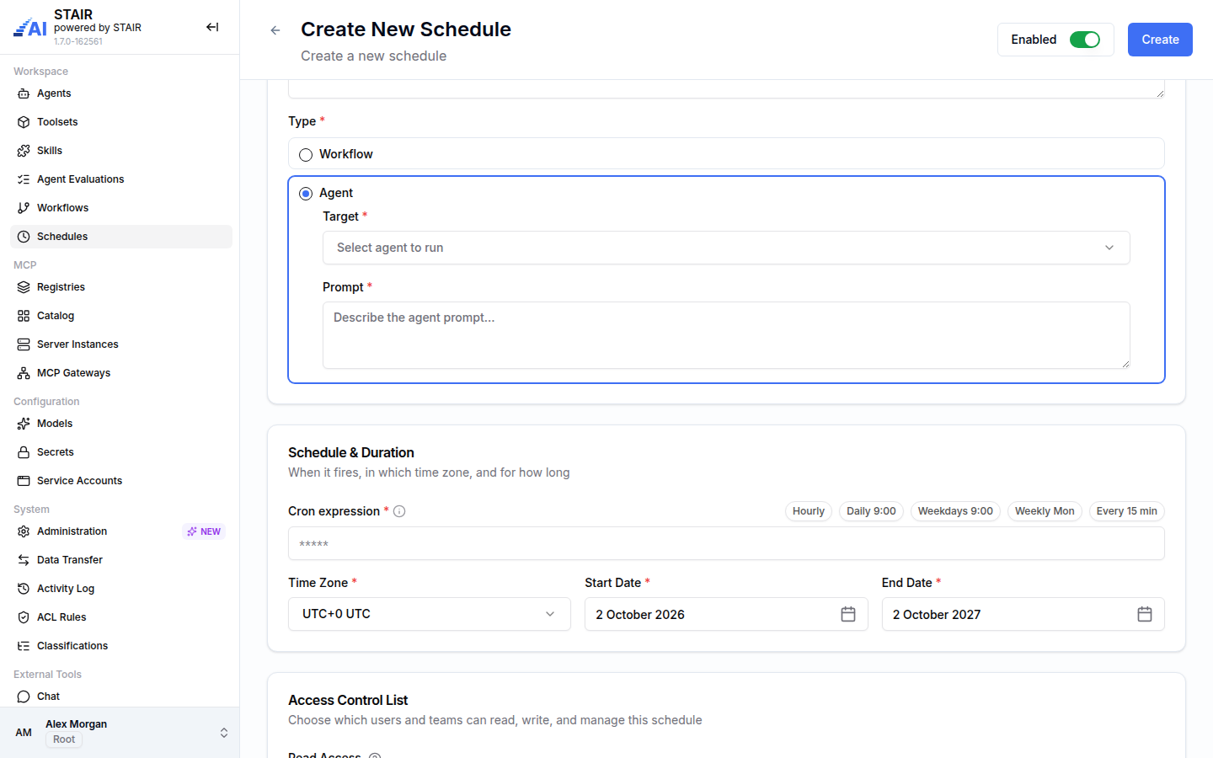
Task: Click the Schedules clock icon
Action: point(24,237)
